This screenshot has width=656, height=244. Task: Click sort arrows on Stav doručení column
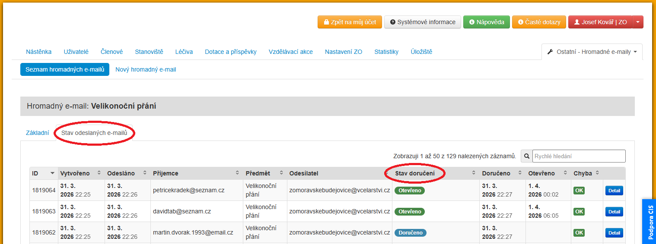tap(473, 173)
